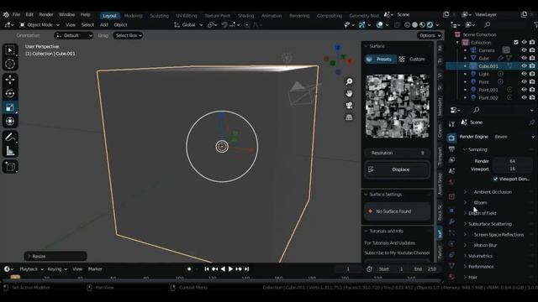Screen dimensions: 538x302
Task: Open the File menu
Action: point(16,15)
